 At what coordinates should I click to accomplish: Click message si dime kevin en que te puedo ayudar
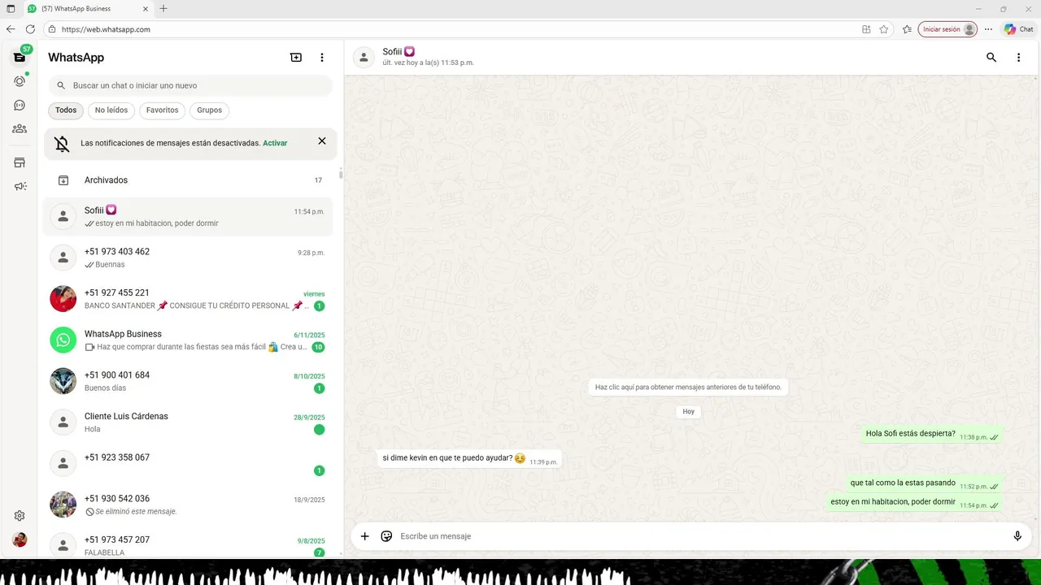pyautogui.click(x=469, y=459)
